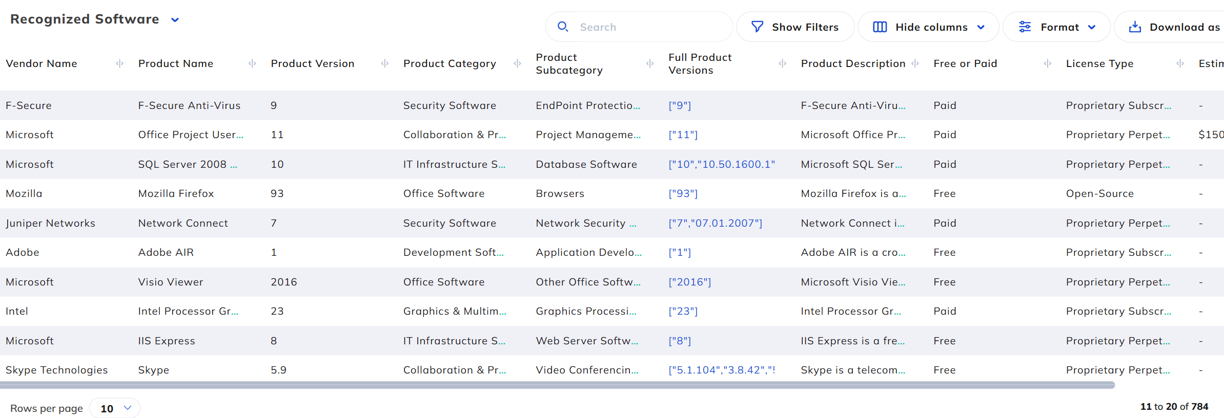The width and height of the screenshot is (1224, 418).
Task: Open the ["5.1.104","3.8.42" versions link
Action: coord(722,370)
